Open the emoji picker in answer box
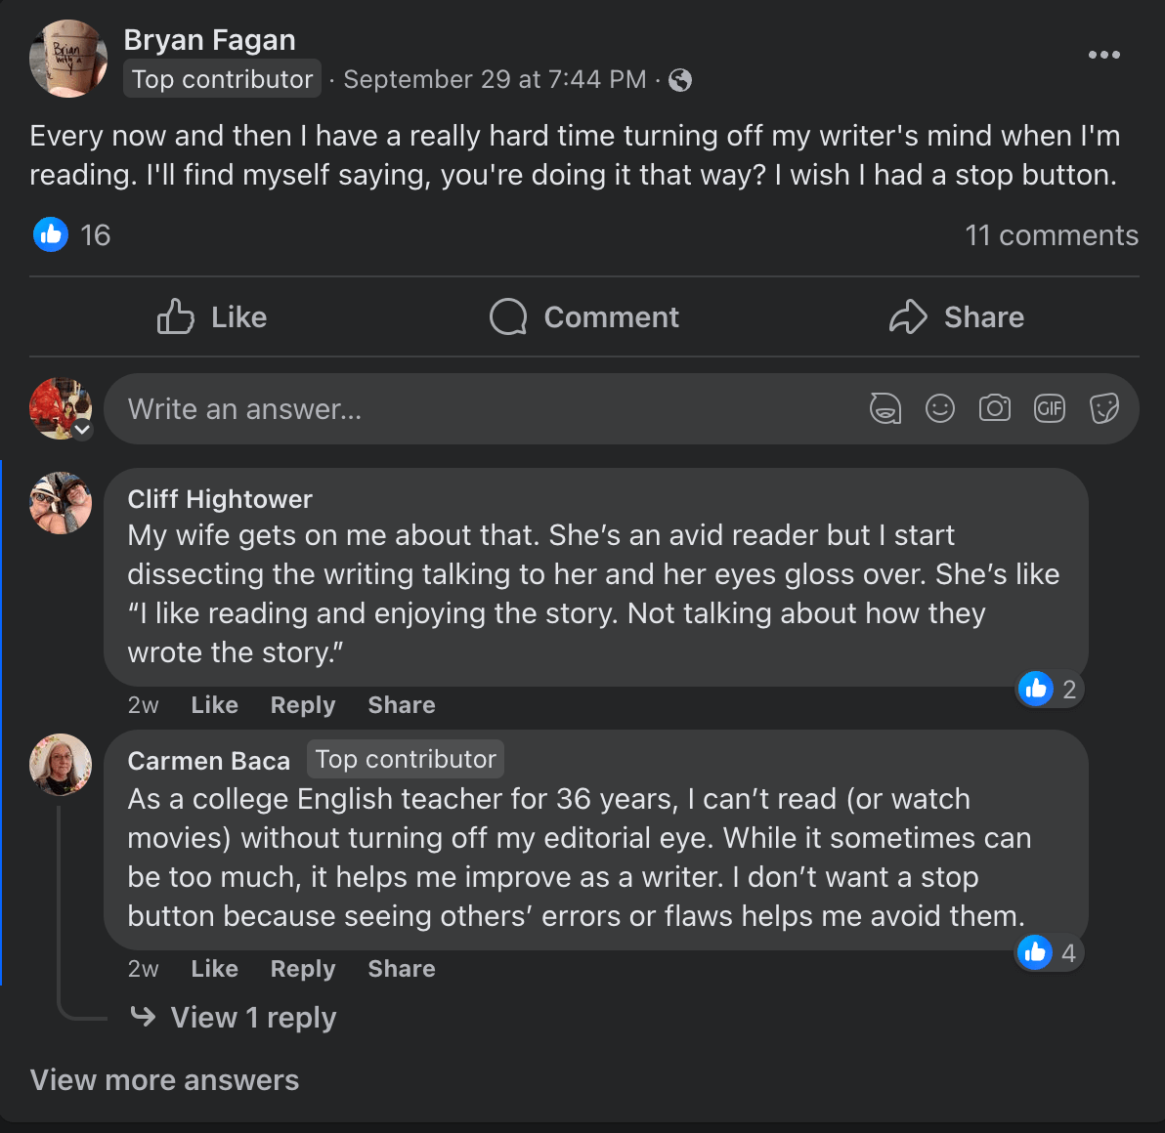 (940, 408)
